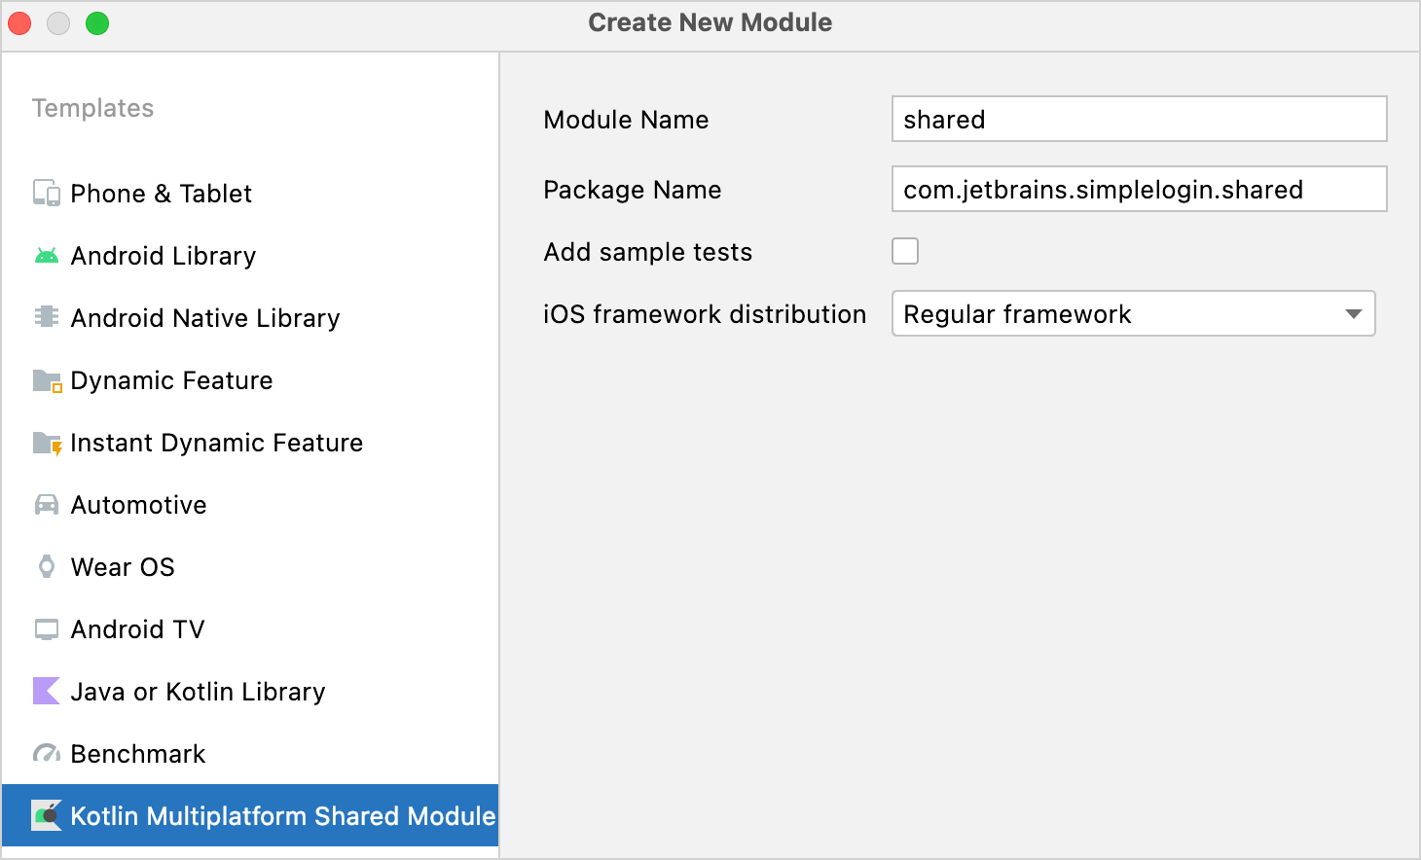Select the Java or Kotlin Library icon
Viewport: 1421px width, 860px height.
coord(45,691)
